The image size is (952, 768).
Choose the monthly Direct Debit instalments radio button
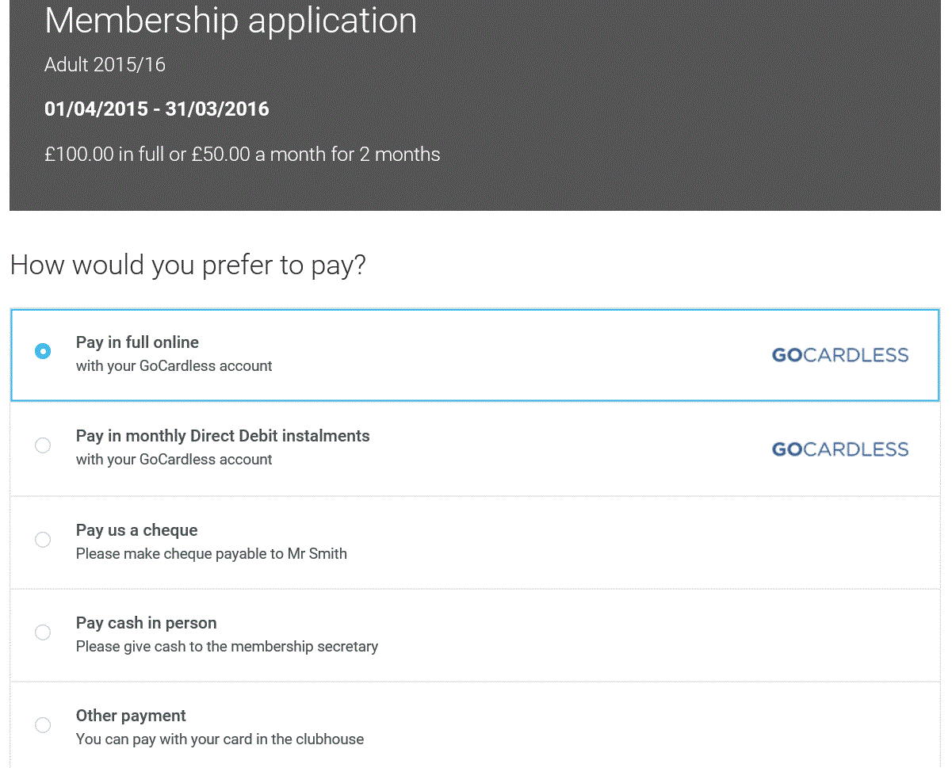[43, 445]
